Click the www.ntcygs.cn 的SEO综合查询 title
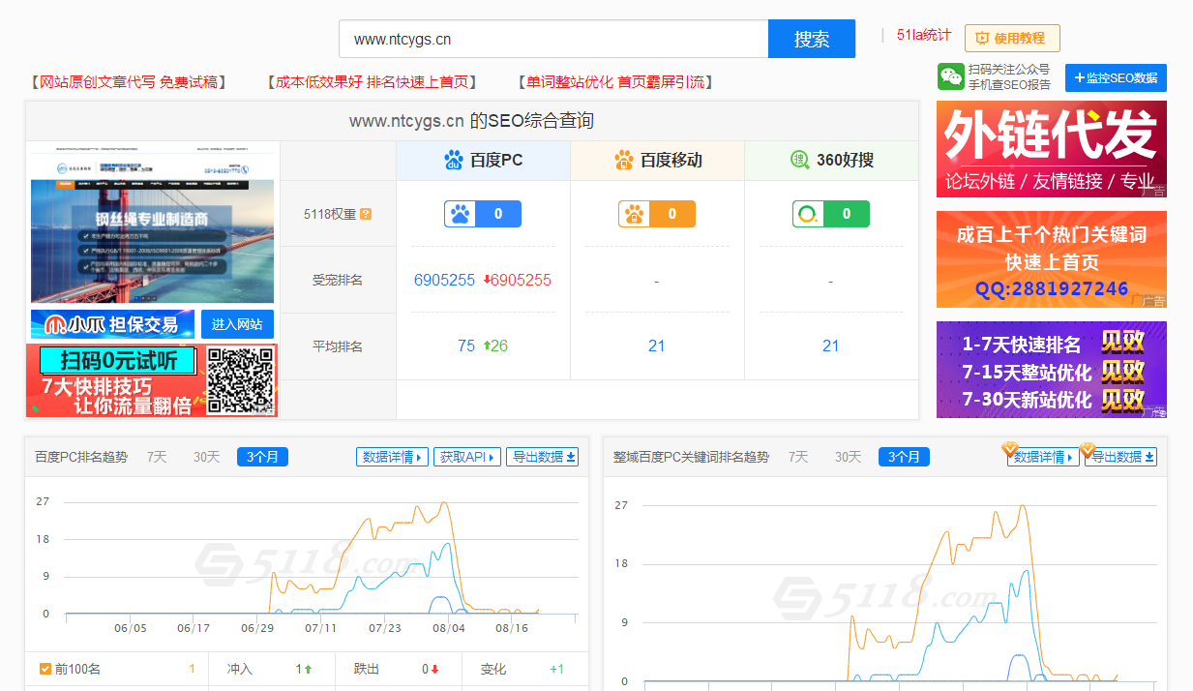 coord(471,121)
